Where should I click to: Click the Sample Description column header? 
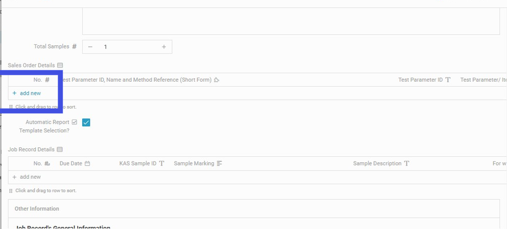pyautogui.click(x=377, y=163)
